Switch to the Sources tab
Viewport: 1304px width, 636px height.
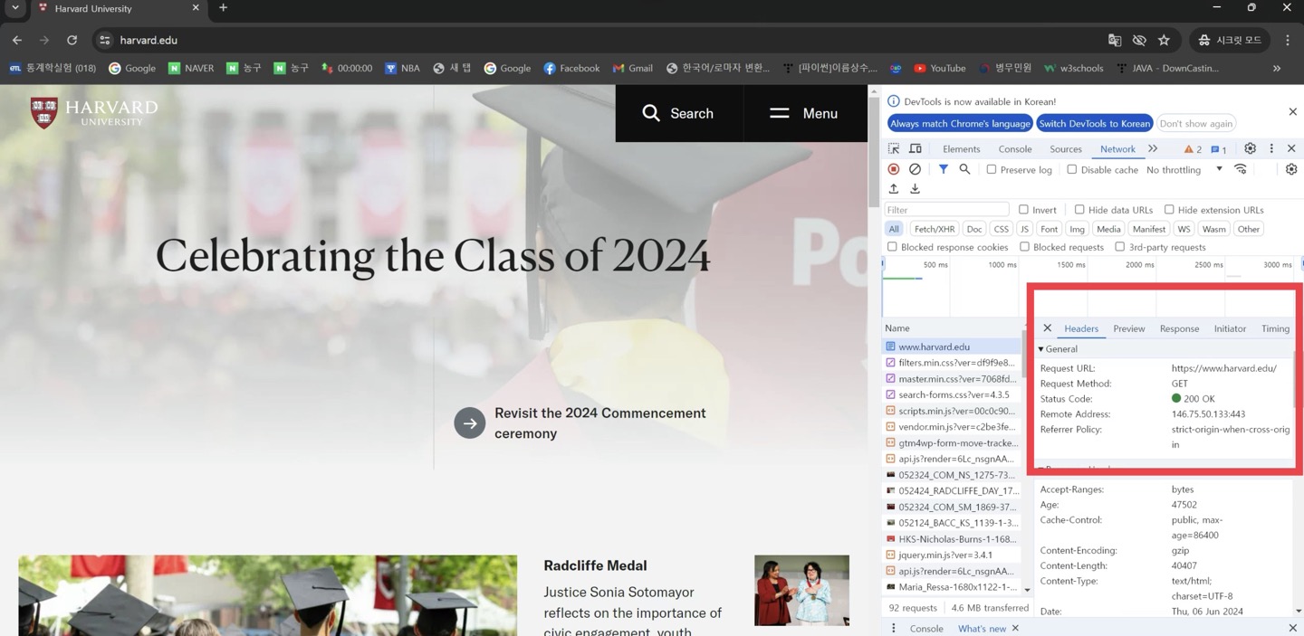[1066, 149]
